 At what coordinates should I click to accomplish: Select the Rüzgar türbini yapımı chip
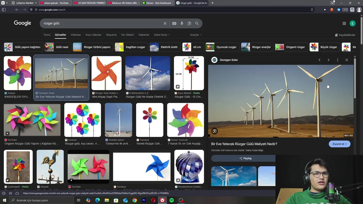(93, 47)
